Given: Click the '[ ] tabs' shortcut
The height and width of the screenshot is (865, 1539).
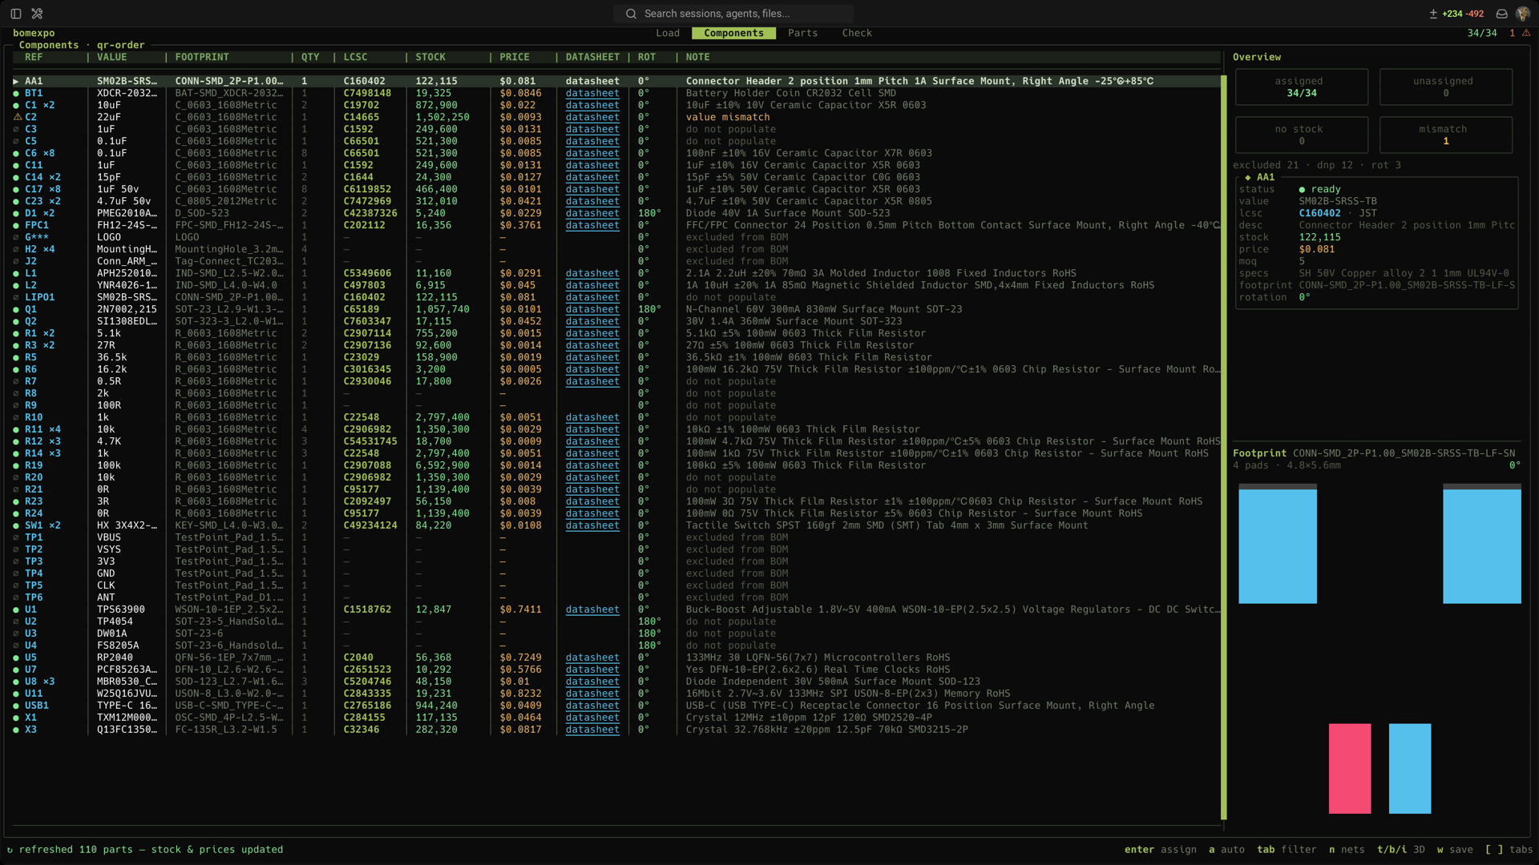Looking at the screenshot, I should click(x=1509, y=850).
